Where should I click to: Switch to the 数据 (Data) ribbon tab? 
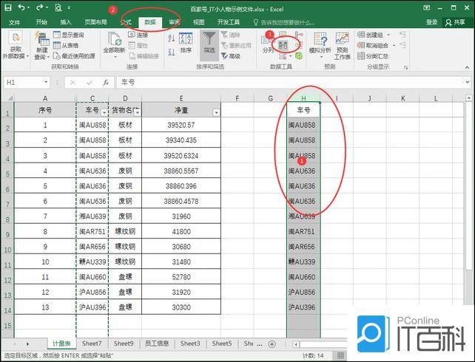click(150, 22)
